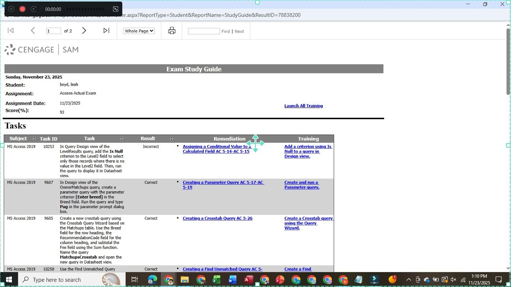Go to the previous report page

point(33,31)
